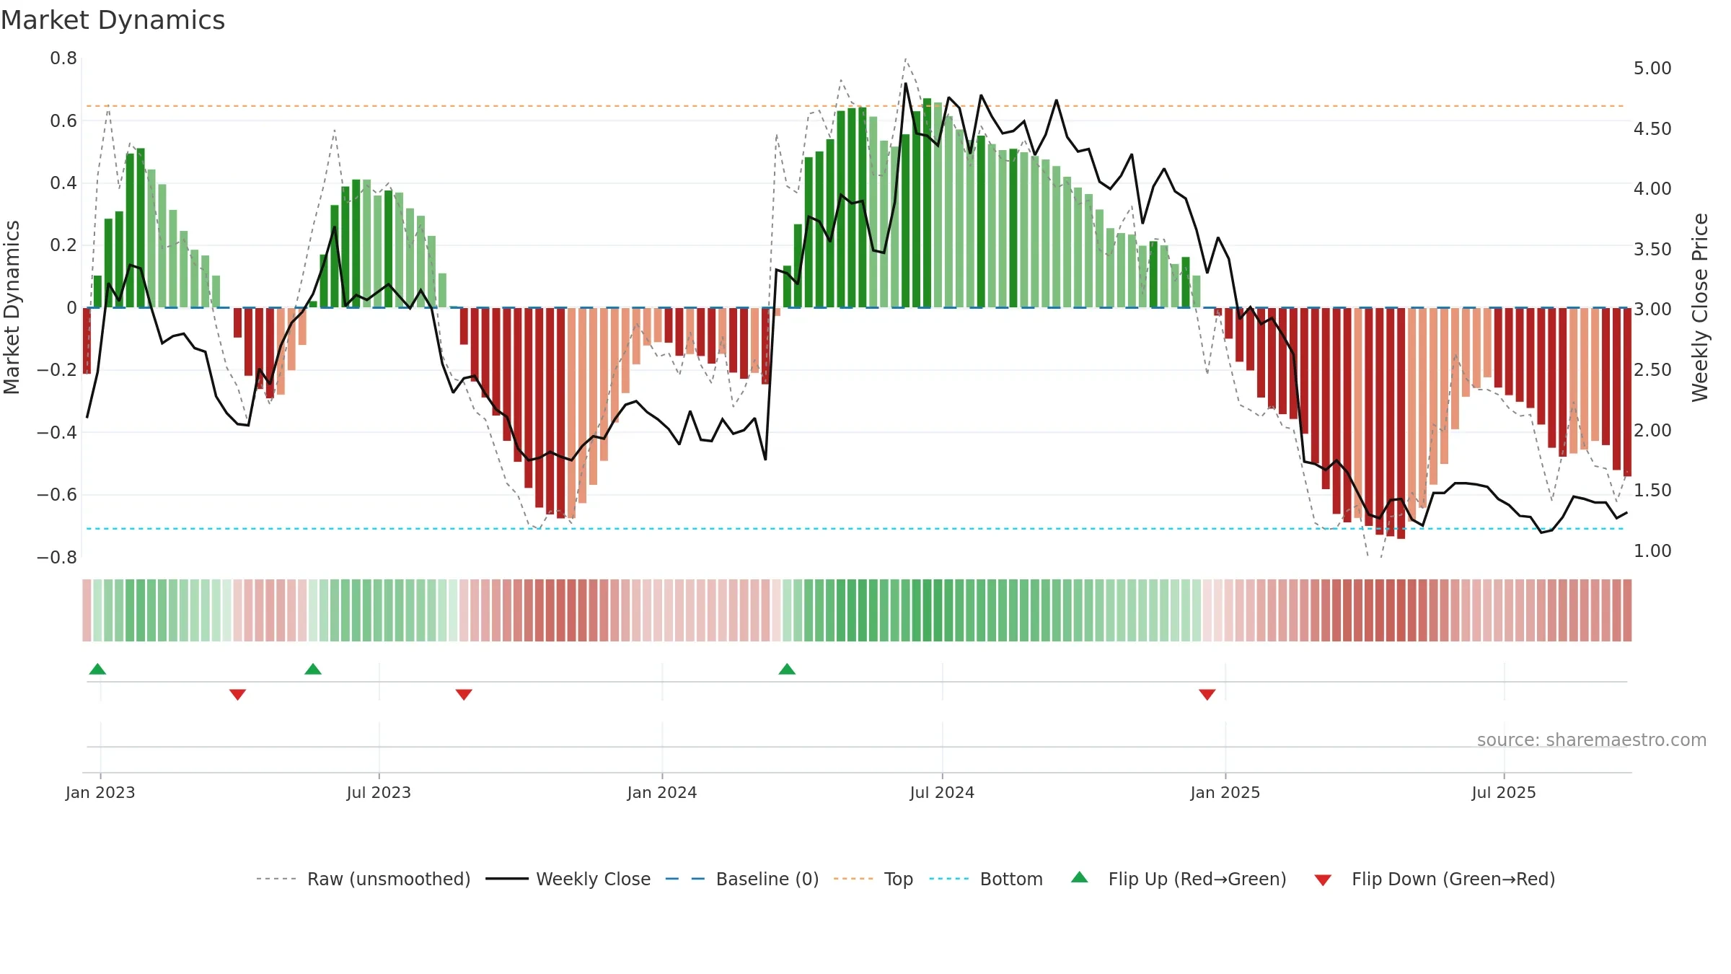Click the Jan 2025 x-axis label
Image resolution: width=1731 pixels, height=974 pixels.
(1225, 793)
